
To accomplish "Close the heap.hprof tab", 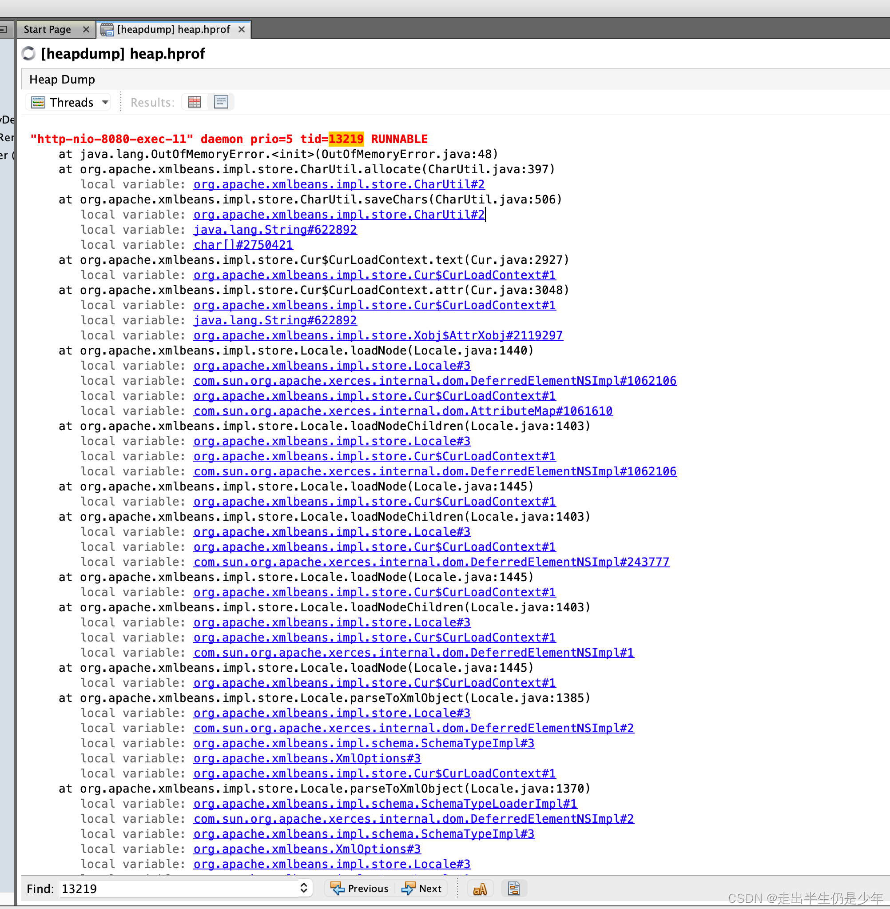I will point(242,29).
